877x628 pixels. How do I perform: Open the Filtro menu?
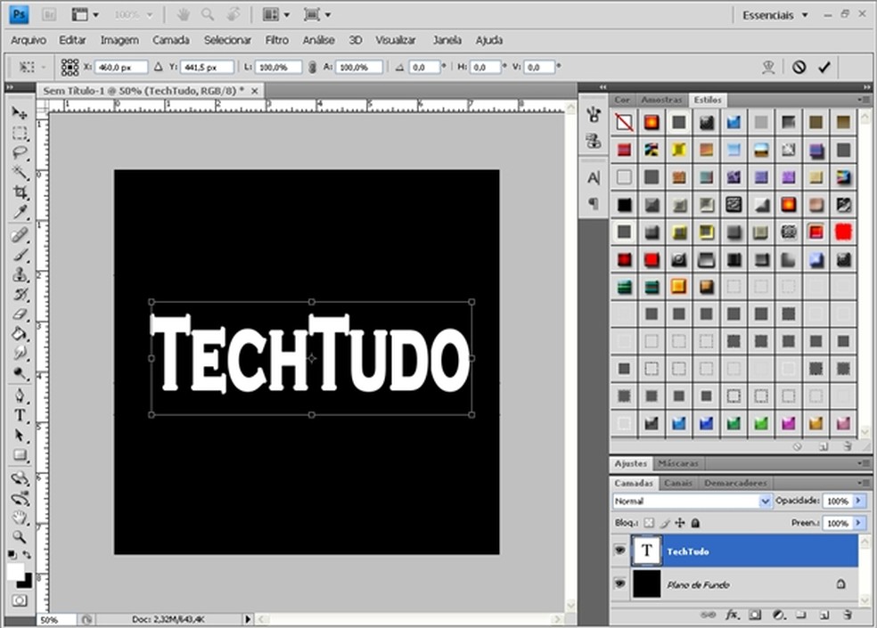click(276, 40)
